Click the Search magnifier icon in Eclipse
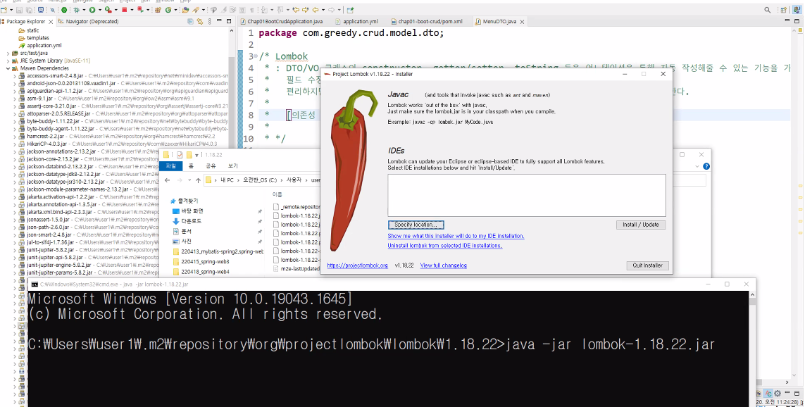Image resolution: width=805 pixels, height=407 pixels. click(768, 10)
